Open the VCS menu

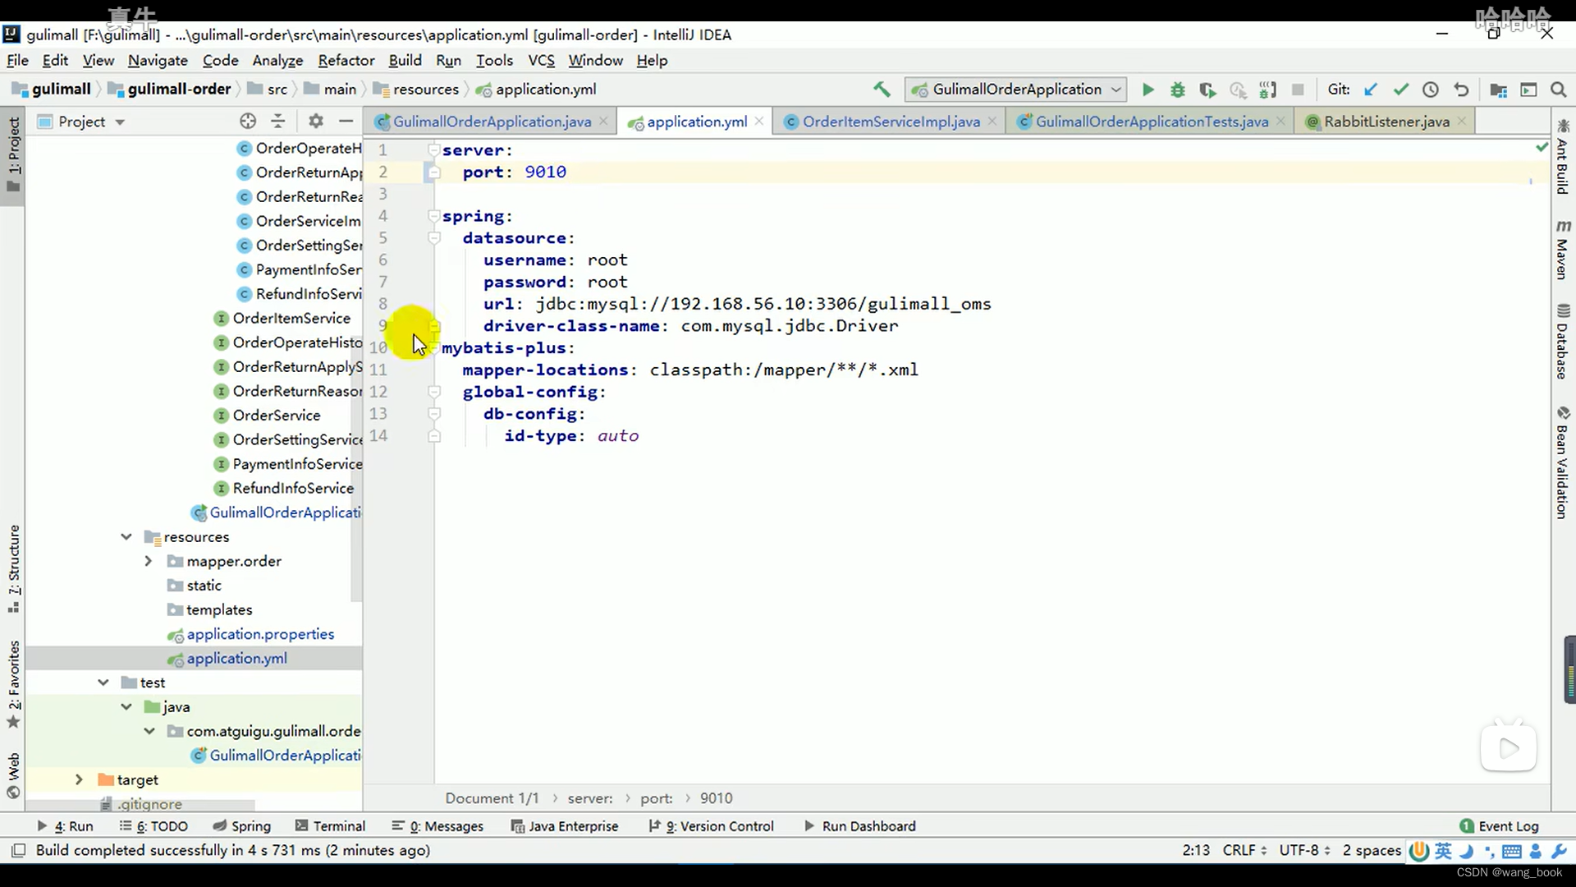541,61
